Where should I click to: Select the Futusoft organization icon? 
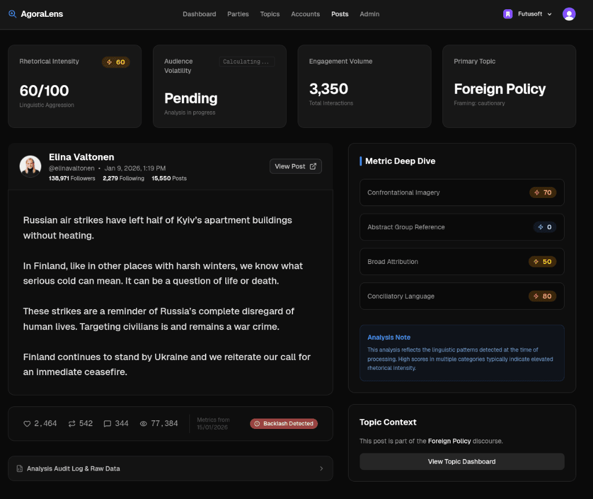[x=507, y=14]
